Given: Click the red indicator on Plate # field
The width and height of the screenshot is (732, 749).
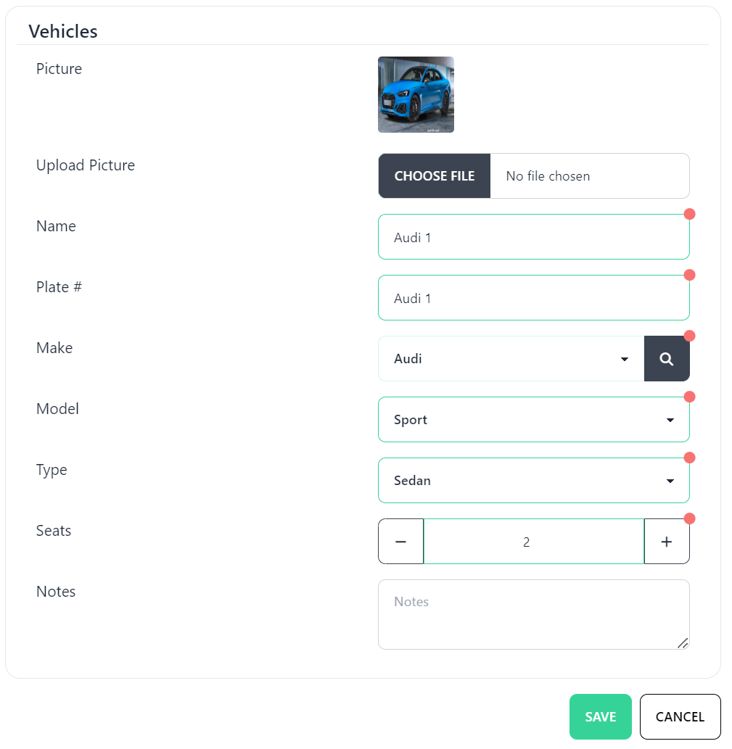Looking at the screenshot, I should click(x=690, y=275).
